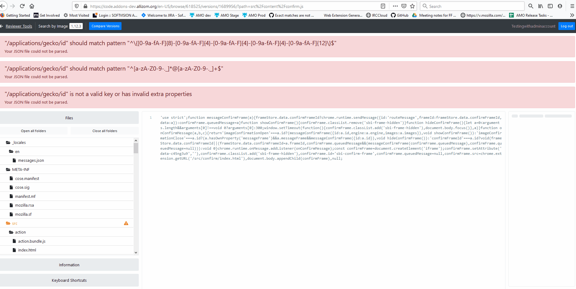576x289 pixels.
Task: Click the 1.12.3 version badge
Action: tap(76, 26)
